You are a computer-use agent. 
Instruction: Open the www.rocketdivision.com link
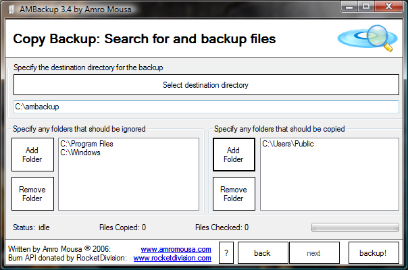[x=172, y=258]
